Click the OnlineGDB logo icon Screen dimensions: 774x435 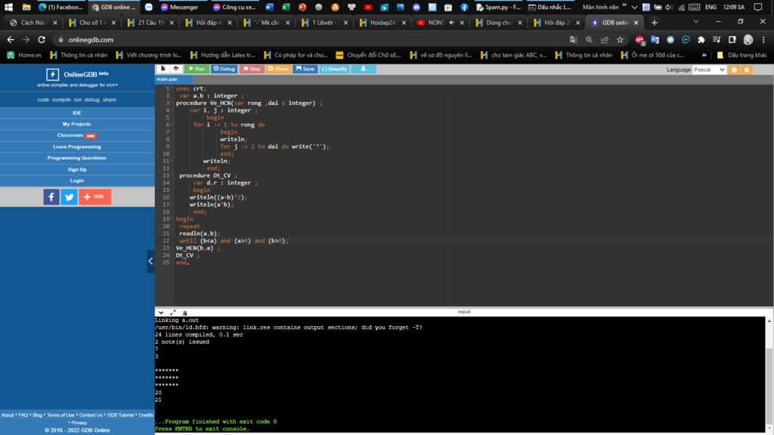point(52,75)
